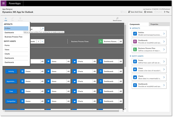
Task: Click Views icon in Activity row
Action: click(49, 71)
